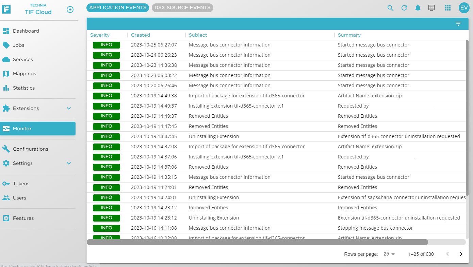Select the Application Events tab
The height and width of the screenshot is (267, 473).
pyautogui.click(x=118, y=7)
